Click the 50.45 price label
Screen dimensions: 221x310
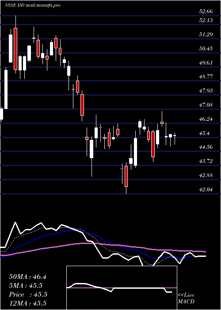(x=206, y=48)
